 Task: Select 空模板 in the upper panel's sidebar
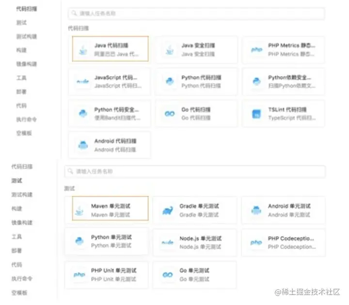[24, 133]
